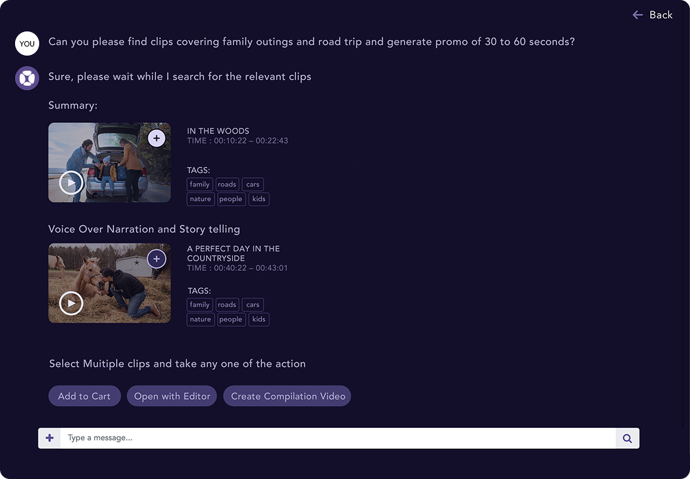Select the cars tag under Countryside clip
The width and height of the screenshot is (690, 479).
point(252,305)
